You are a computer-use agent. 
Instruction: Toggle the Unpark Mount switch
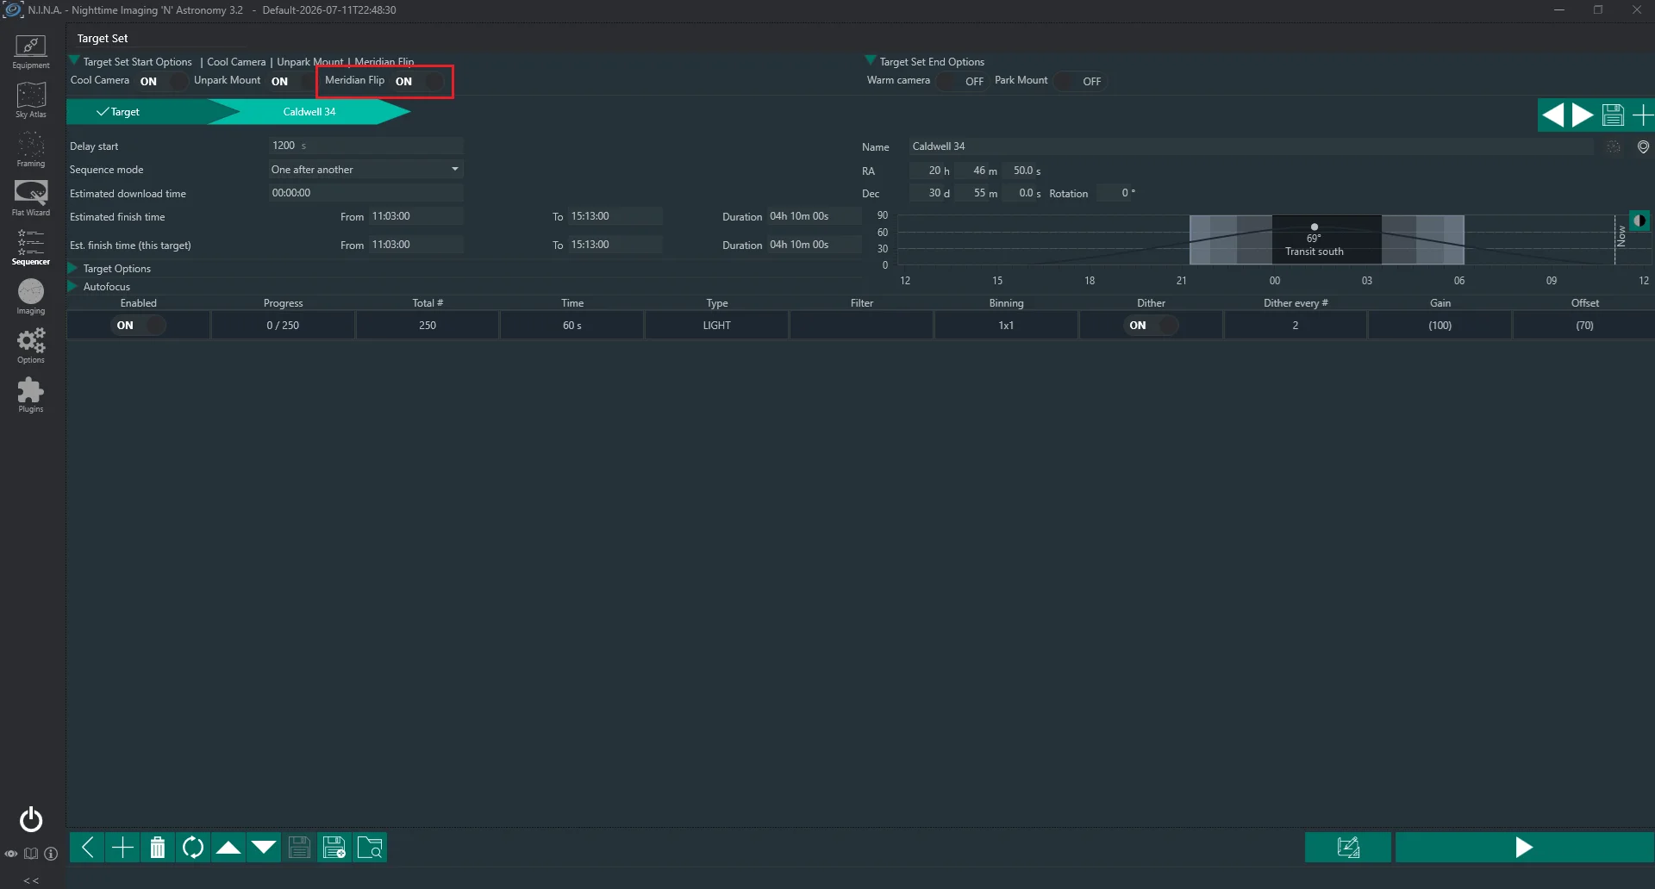(293, 82)
